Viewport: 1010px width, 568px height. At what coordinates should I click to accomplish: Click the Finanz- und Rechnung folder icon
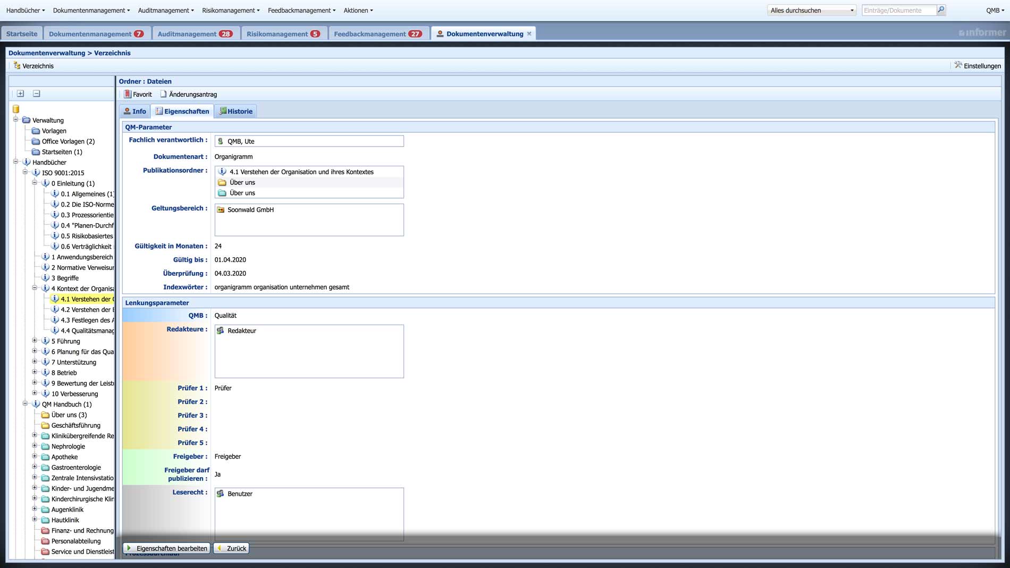pos(45,530)
